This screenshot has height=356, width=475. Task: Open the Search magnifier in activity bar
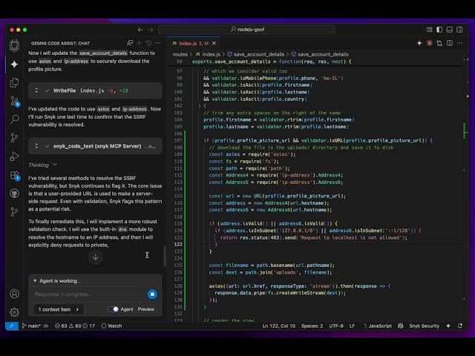pos(14,119)
